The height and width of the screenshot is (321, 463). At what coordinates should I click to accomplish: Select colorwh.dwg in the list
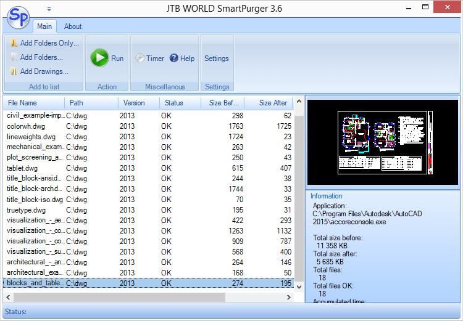[x=149, y=126]
